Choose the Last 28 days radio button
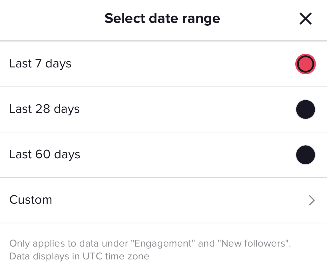Image resolution: width=327 pixels, height=272 pixels. pyautogui.click(x=305, y=109)
